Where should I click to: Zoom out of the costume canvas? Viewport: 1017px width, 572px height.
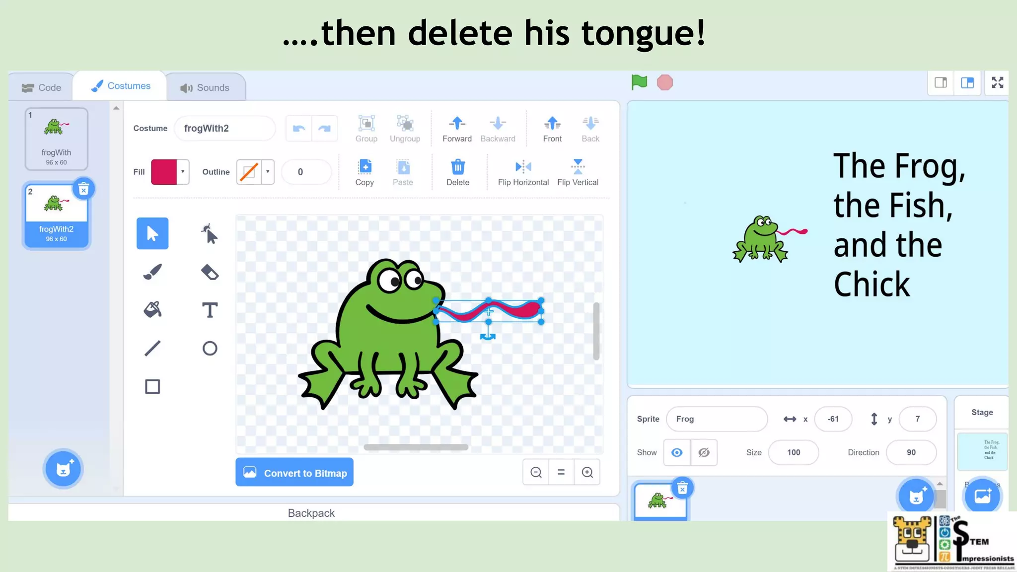[x=536, y=472]
